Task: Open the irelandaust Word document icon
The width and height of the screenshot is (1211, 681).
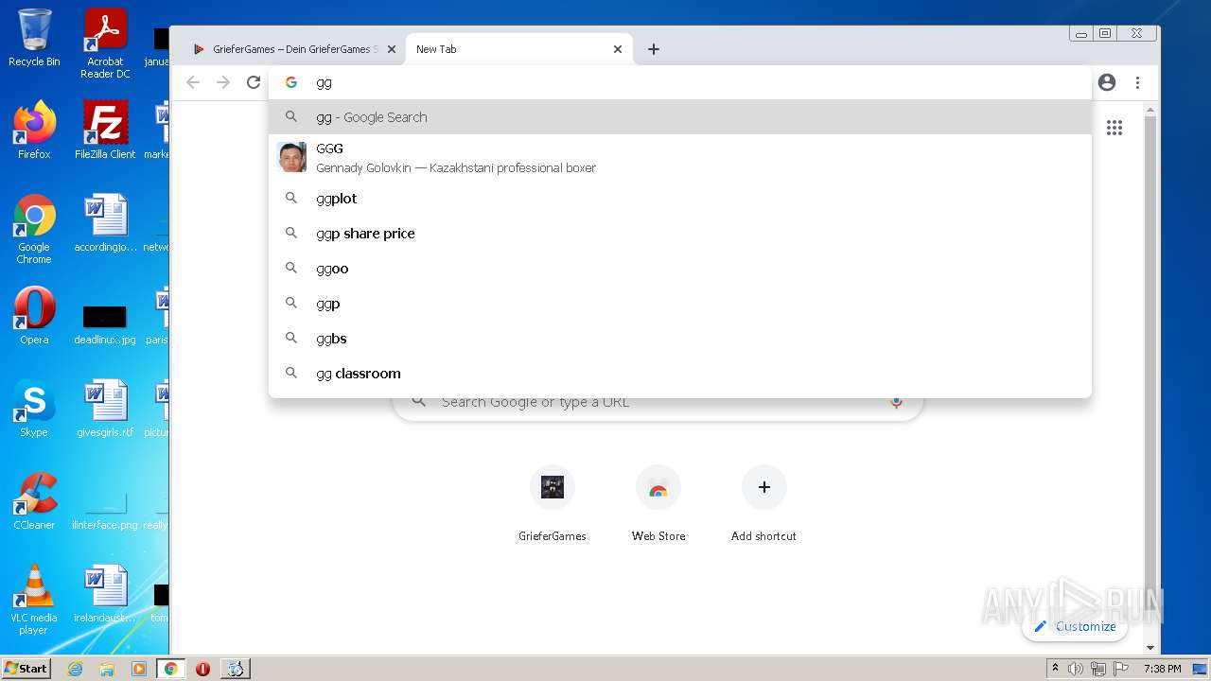Action: tap(105, 594)
